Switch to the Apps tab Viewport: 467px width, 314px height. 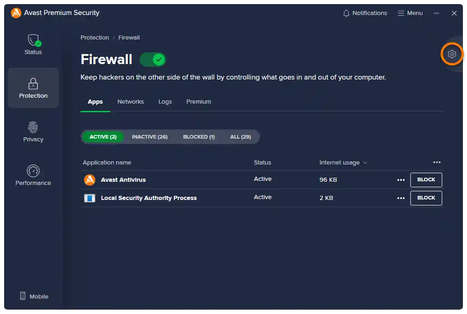pos(95,102)
